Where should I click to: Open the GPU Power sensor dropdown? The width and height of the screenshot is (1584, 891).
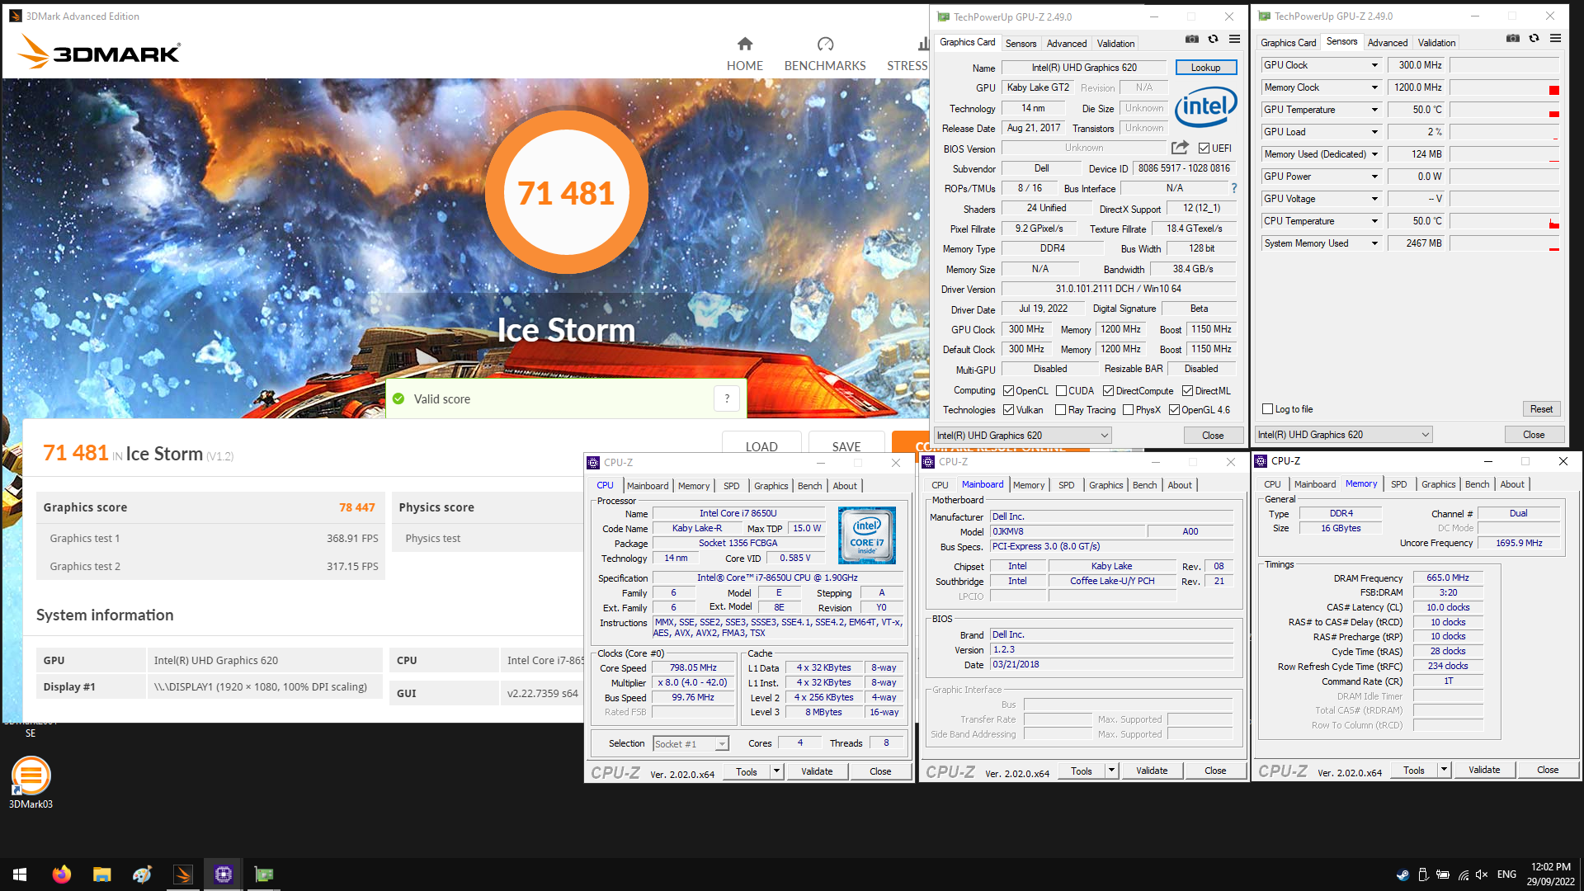coord(1374,177)
